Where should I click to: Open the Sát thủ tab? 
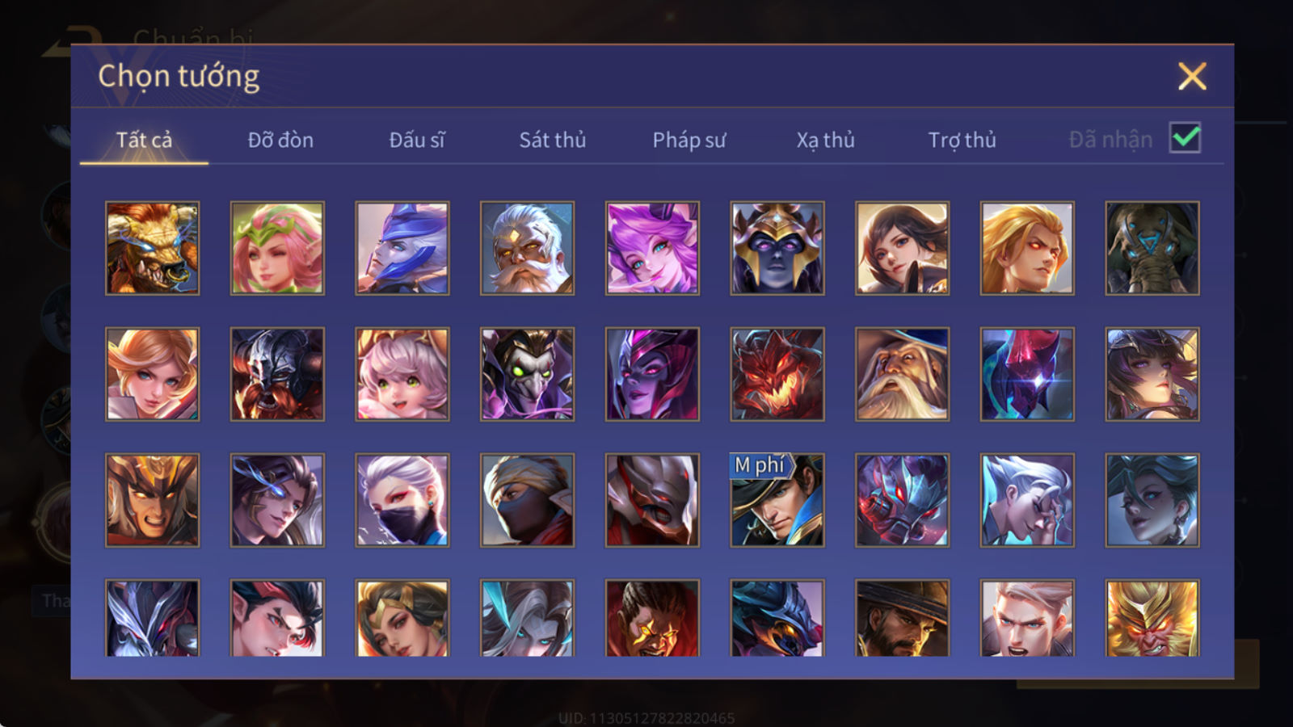pyautogui.click(x=552, y=140)
